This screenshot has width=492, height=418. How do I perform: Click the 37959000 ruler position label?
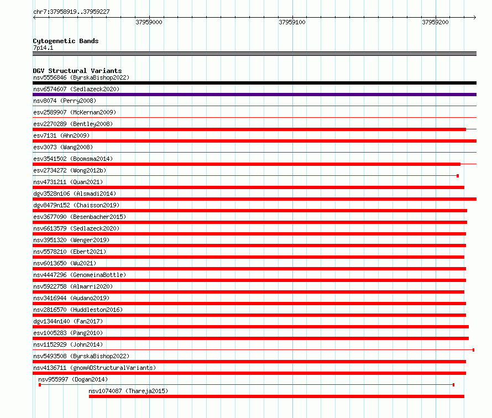(x=149, y=22)
